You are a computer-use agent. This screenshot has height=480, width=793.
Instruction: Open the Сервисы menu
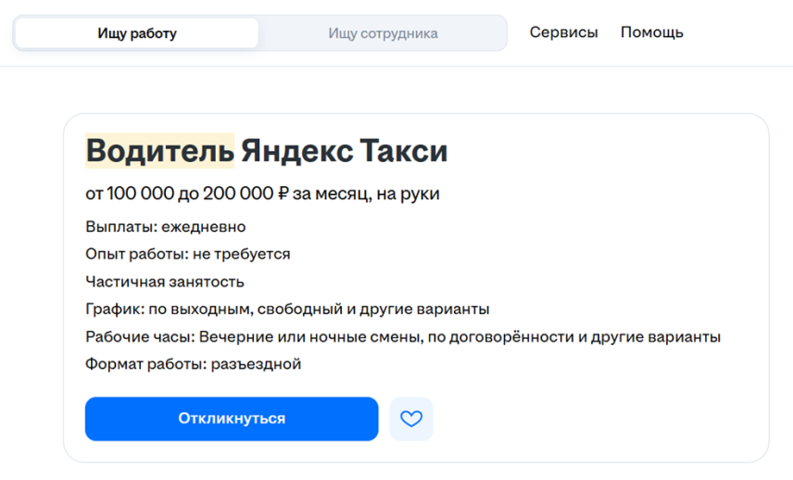click(563, 32)
